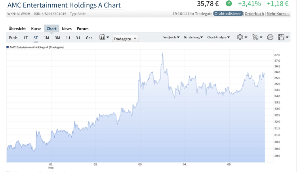Click the blue AMC series legend marker
Image resolution: width=297 pixels, height=172 pixels.
click(8, 47)
